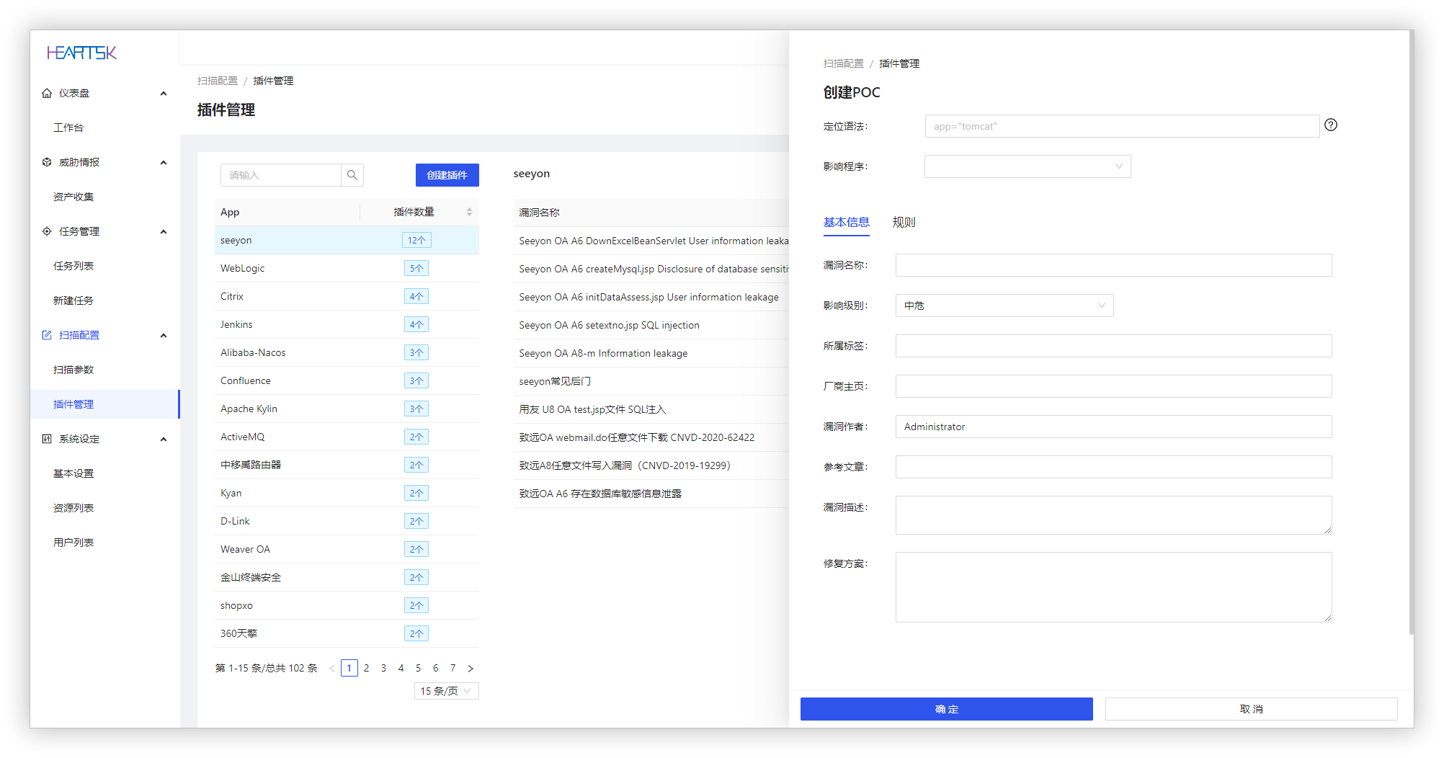Viewport: 1444px width, 758px height.
Task: Click the HEARTSK logo
Action: (x=81, y=53)
